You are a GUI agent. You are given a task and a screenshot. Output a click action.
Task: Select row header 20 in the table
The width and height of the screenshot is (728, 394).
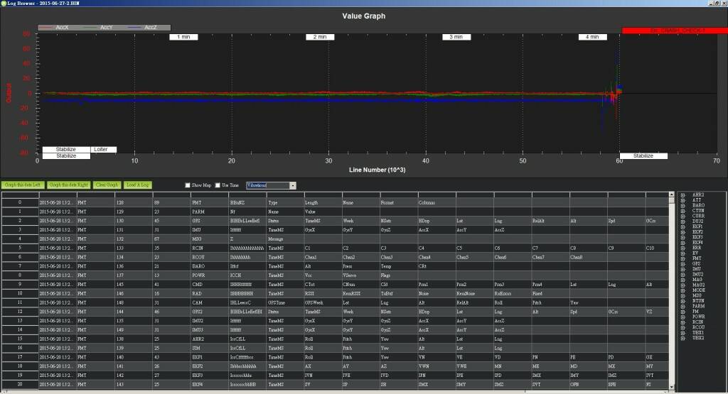click(x=19, y=385)
